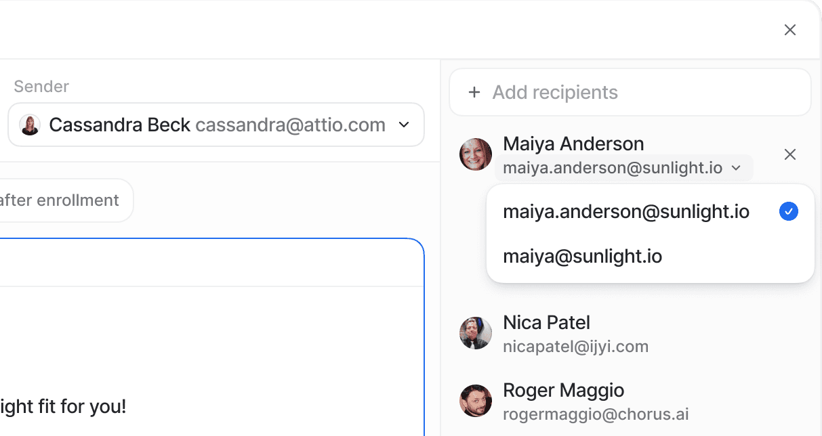Click Roger Maggio's avatar photo
Viewport: 822px width, 436px height.
pos(476,401)
